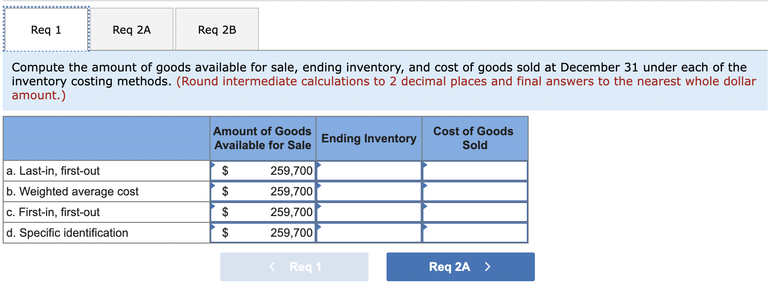Click LIFO Goods Available for Sale amount cell

tap(263, 171)
